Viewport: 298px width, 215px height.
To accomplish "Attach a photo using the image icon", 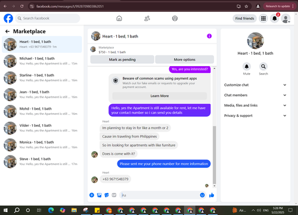I will 99,195.
